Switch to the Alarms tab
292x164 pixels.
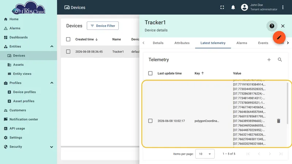(x=242, y=43)
